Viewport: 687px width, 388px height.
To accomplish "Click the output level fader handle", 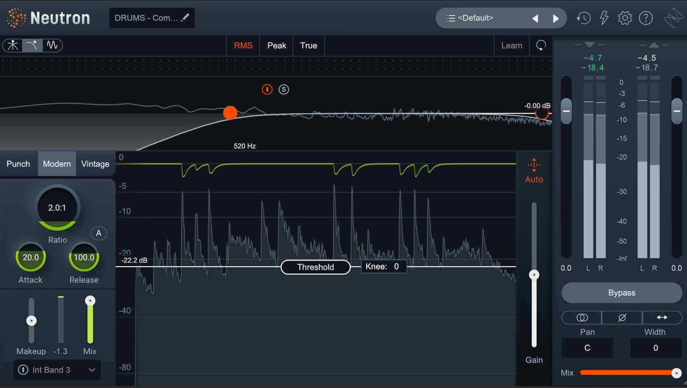I will point(677,111).
